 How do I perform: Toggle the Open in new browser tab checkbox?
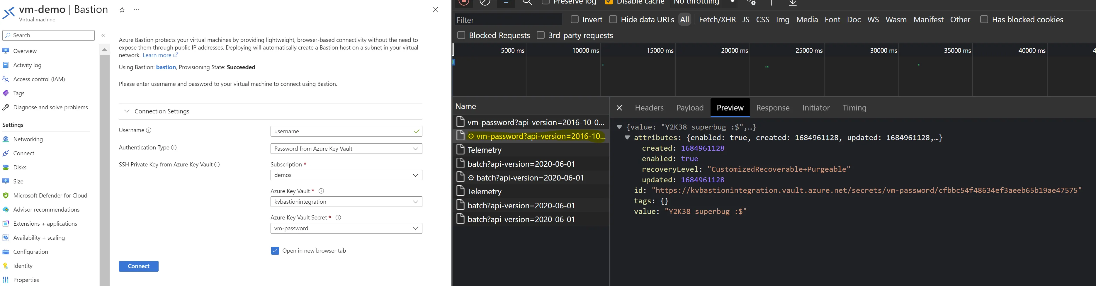point(275,251)
